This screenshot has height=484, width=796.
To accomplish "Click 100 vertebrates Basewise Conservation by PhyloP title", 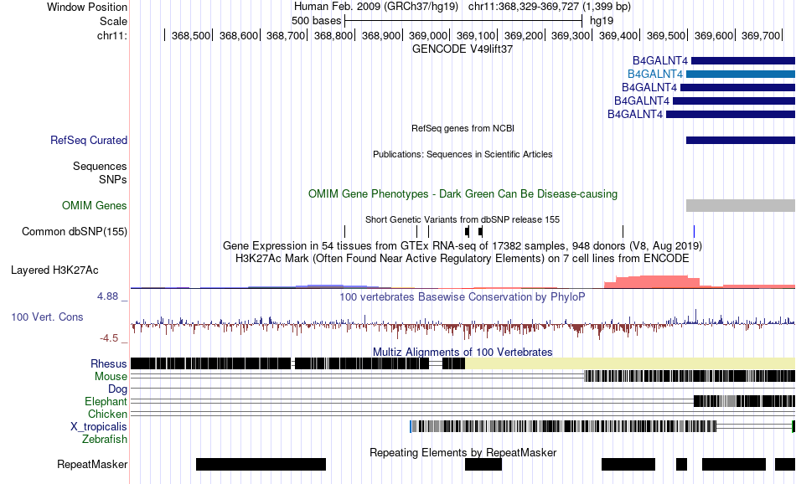I will [x=463, y=296].
